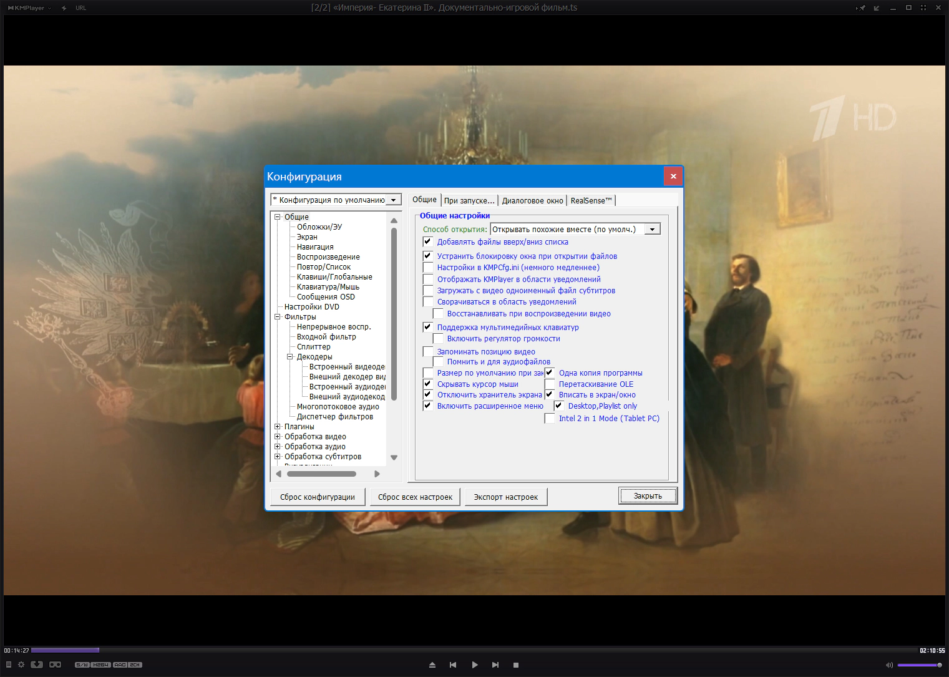Go to the previous track
Screen dimensions: 949x677
(x=453, y=665)
